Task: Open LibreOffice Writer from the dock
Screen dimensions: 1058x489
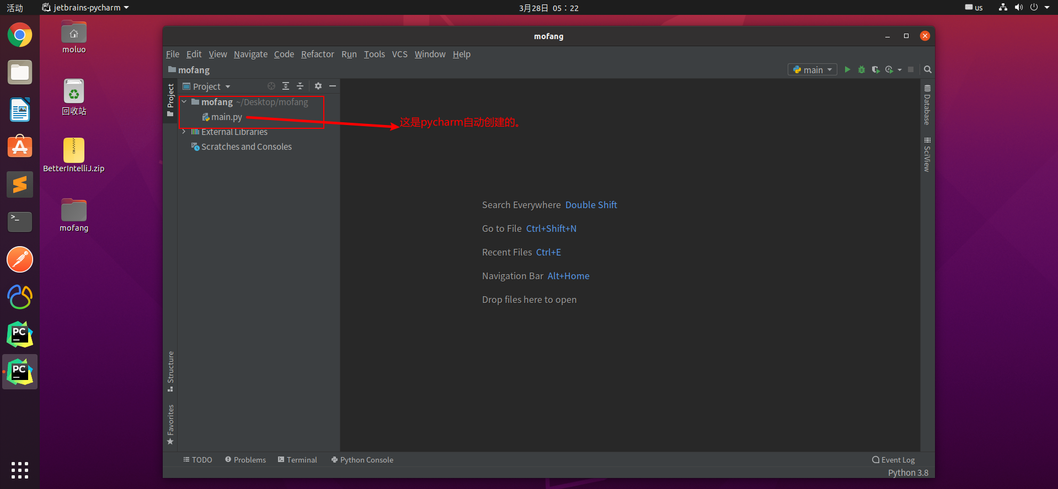Action: 20,110
